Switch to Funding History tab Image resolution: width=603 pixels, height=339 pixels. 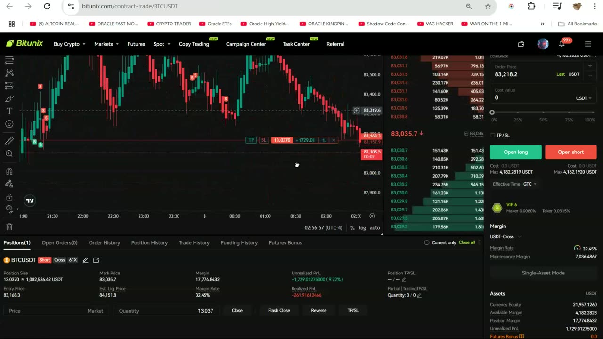pyautogui.click(x=239, y=242)
